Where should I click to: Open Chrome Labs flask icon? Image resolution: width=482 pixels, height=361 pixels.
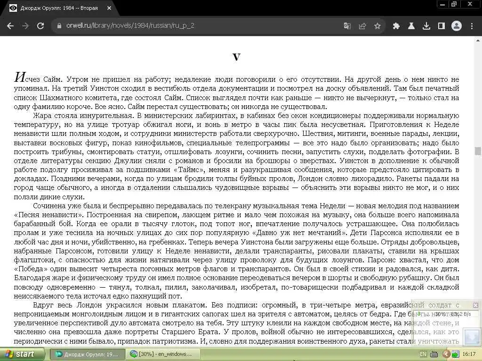[x=411, y=26]
